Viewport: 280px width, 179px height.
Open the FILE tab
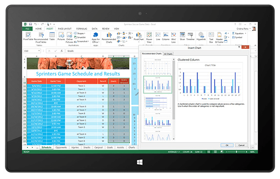pos(28,28)
